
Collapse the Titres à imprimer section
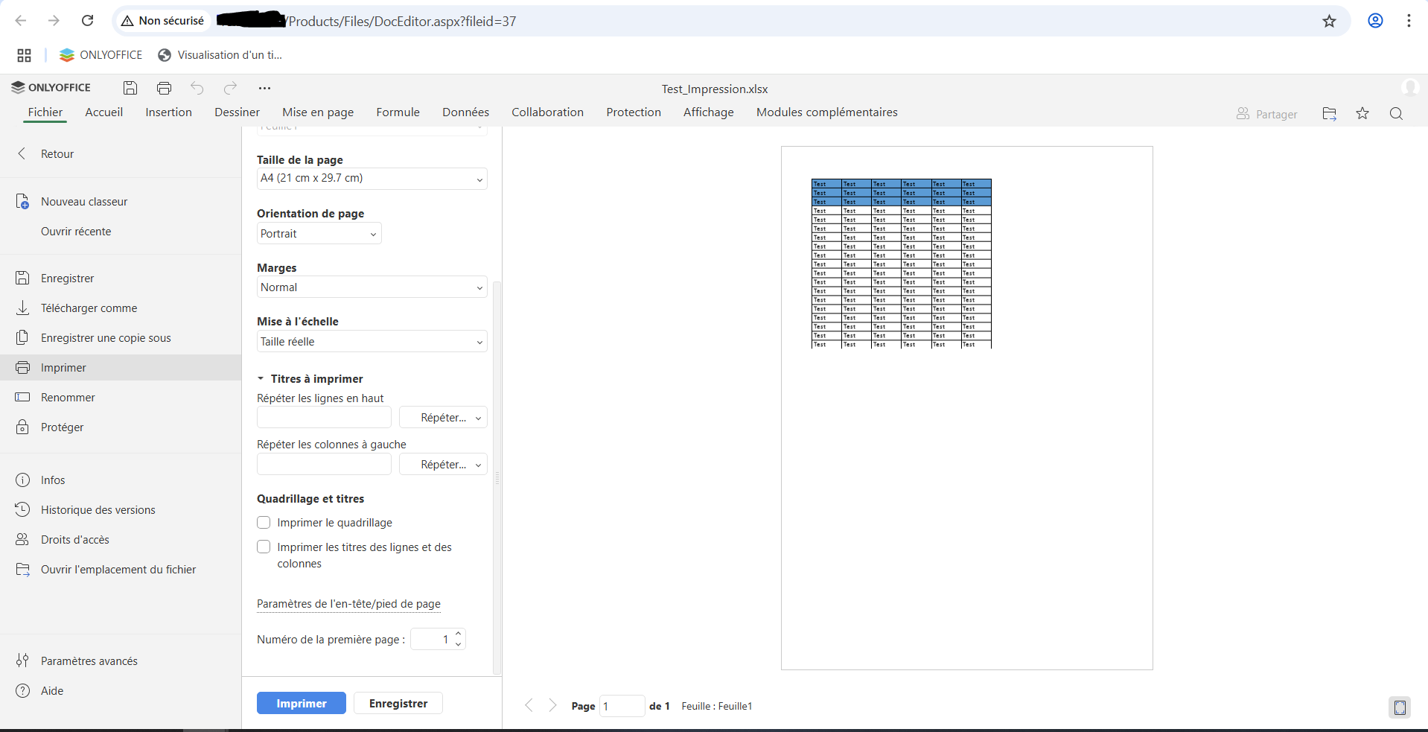coord(261,378)
